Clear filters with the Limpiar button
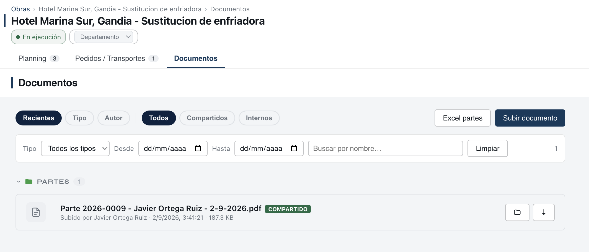 [x=487, y=148]
